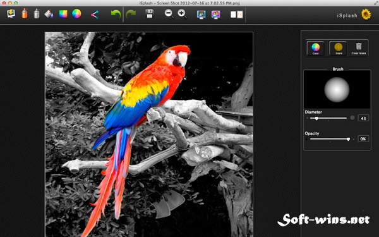Click the large dot at Diameter slider's end
Screen dimensions: 379x237
(352, 118)
